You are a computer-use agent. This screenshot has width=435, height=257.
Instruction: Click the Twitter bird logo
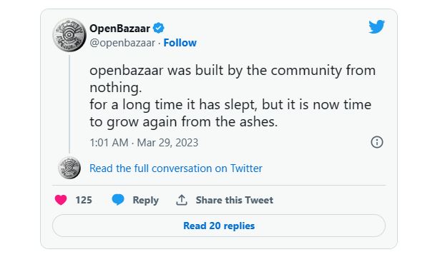pos(376,26)
